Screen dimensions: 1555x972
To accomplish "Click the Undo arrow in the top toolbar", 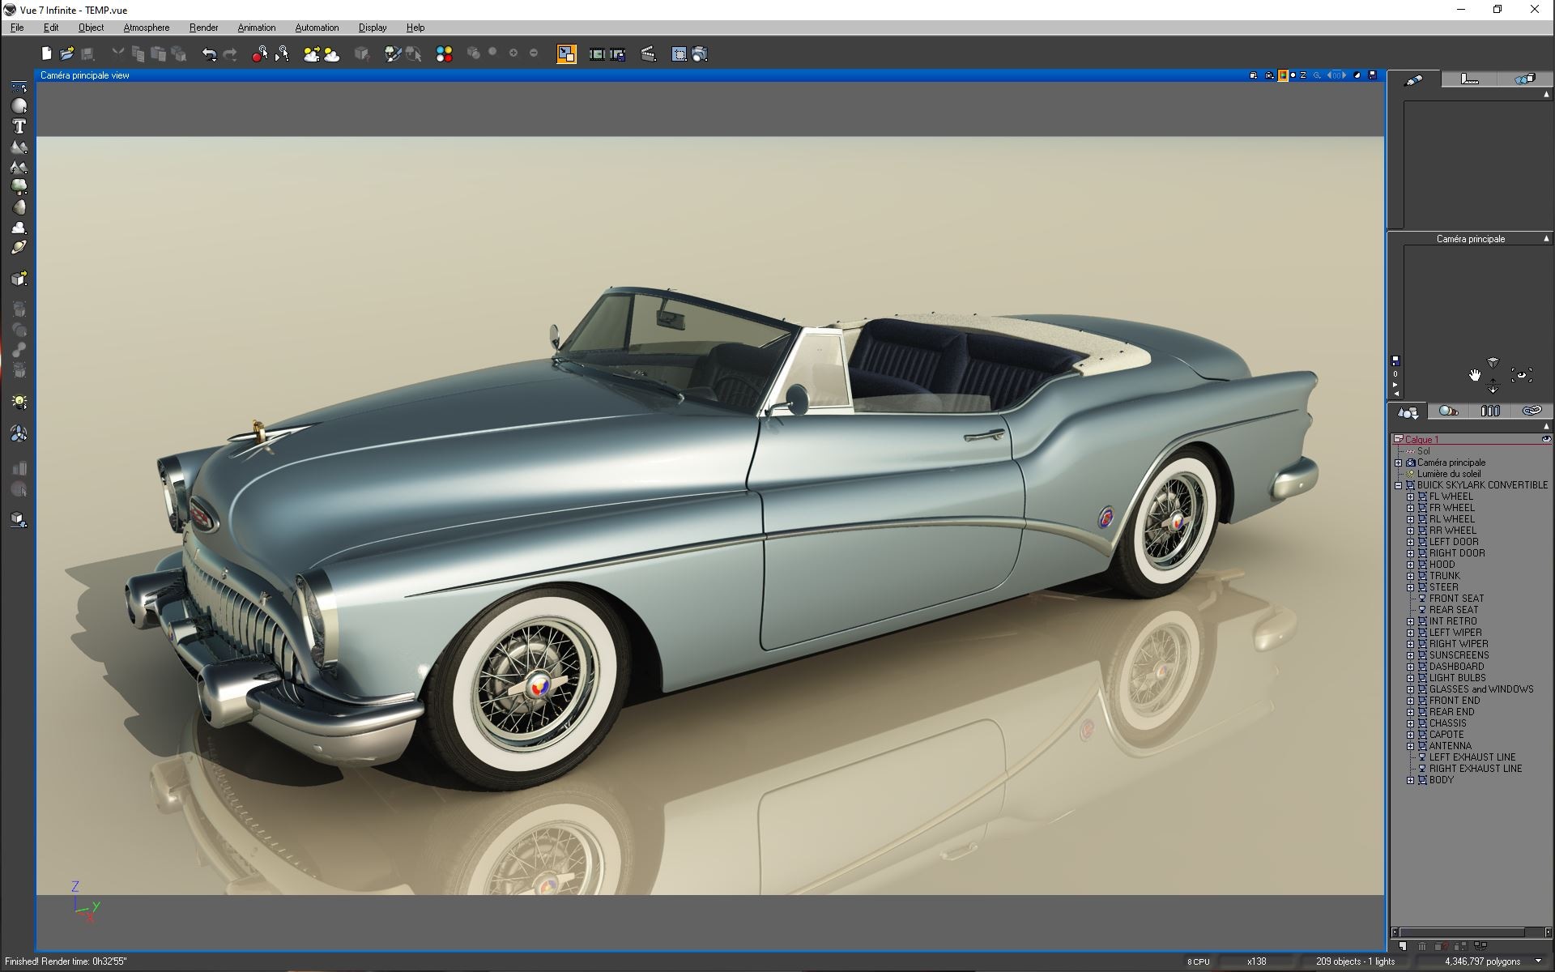I will click(209, 53).
